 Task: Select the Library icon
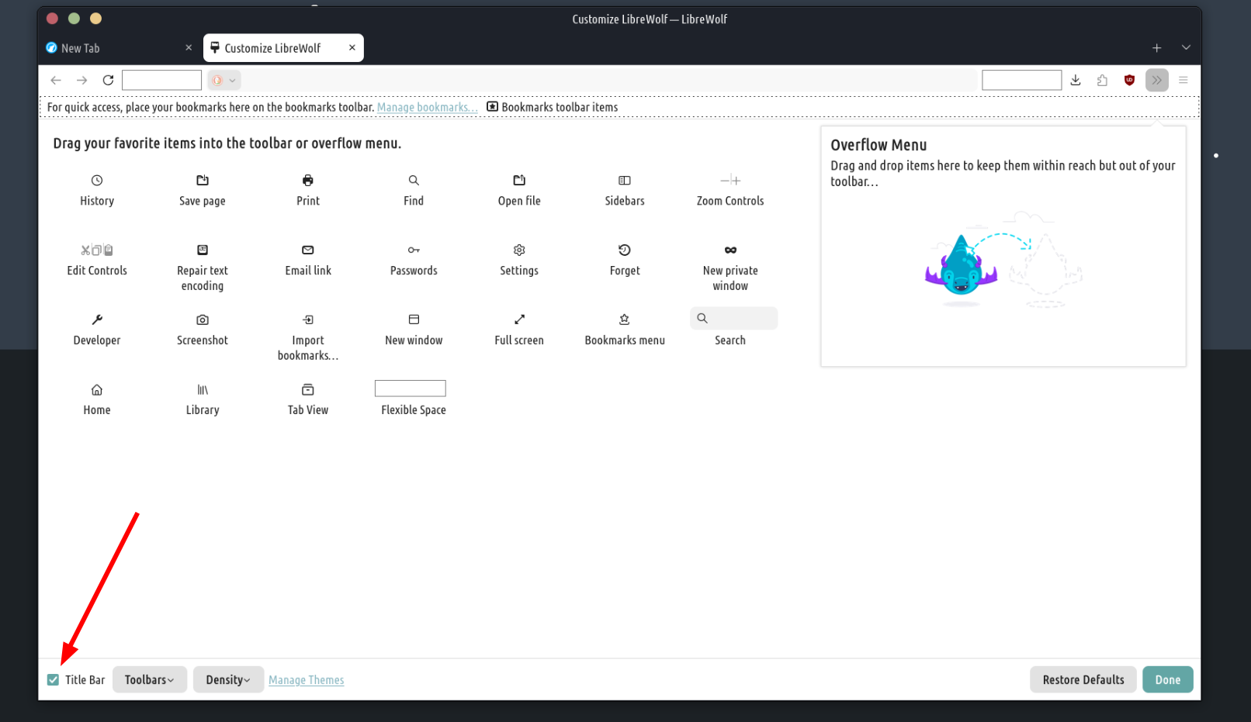tap(203, 389)
